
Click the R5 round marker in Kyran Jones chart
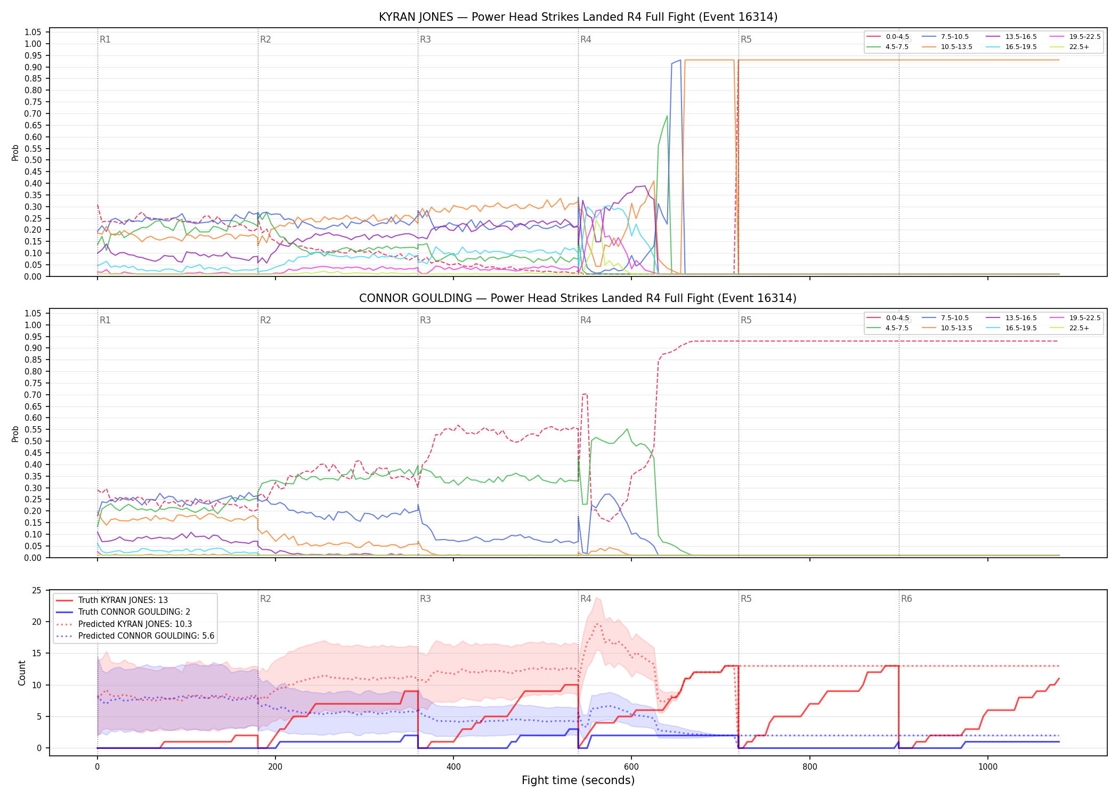(746, 39)
